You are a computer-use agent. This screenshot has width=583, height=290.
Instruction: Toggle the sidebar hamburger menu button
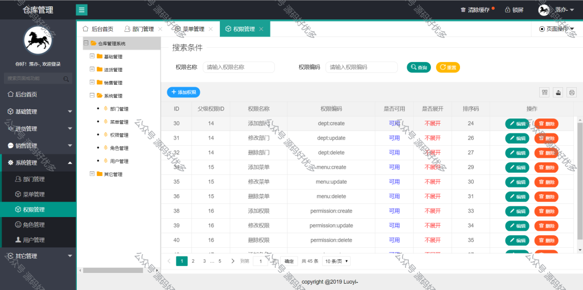point(82,10)
